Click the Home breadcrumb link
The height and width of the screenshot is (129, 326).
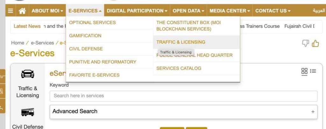[18, 43]
